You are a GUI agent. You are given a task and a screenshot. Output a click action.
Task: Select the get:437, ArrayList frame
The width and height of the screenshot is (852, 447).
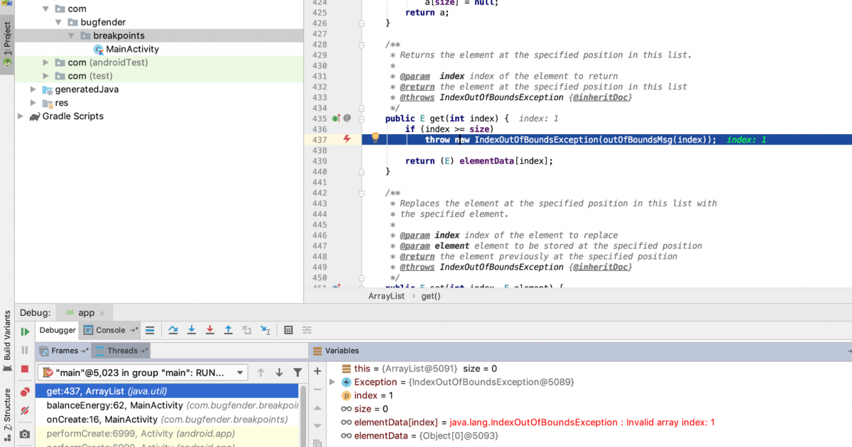(167, 391)
